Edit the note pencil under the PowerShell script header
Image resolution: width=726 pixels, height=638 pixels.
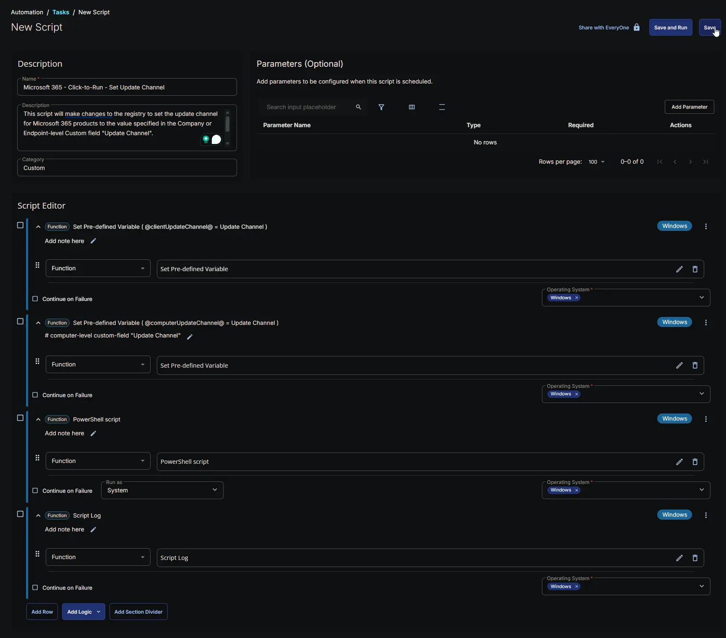pyautogui.click(x=93, y=434)
